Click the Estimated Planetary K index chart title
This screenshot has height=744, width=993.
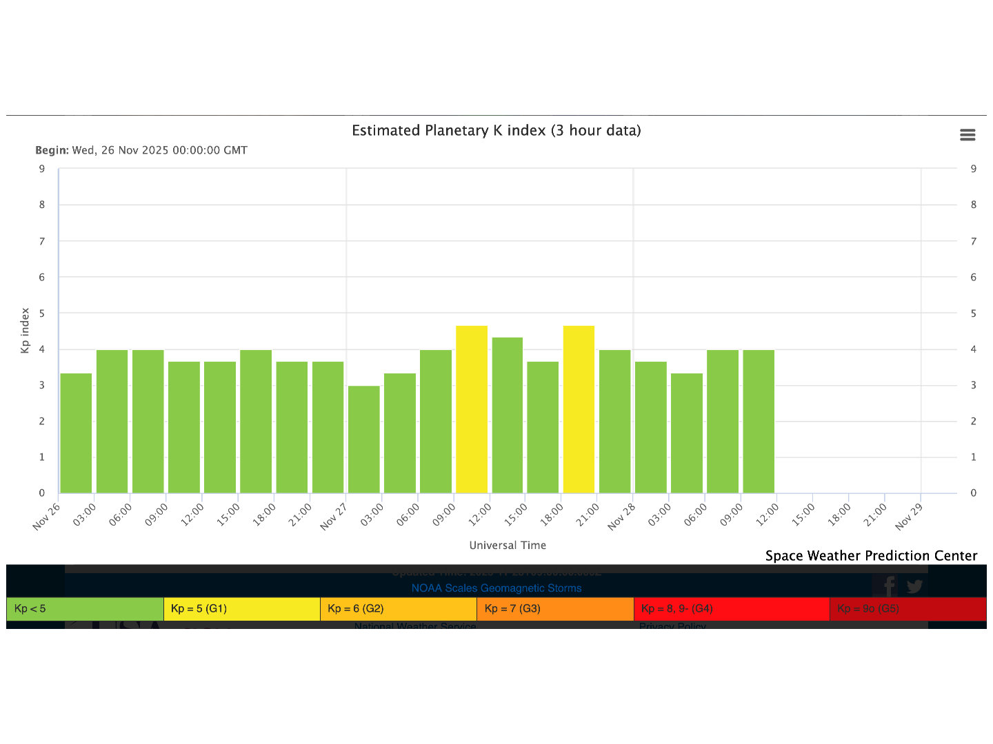point(496,131)
